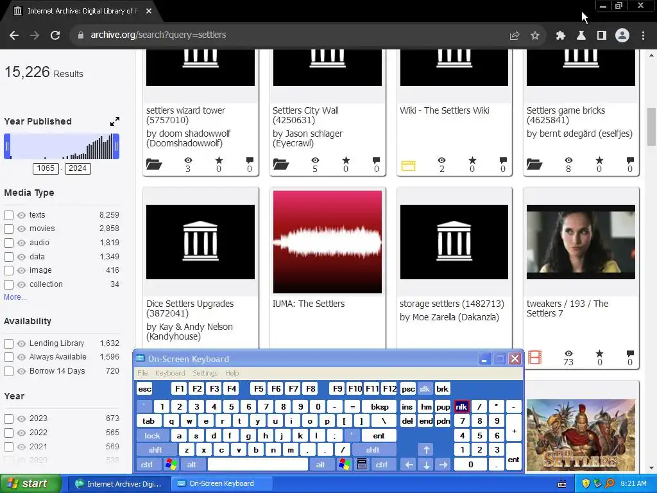Click the 1065 start year input field
The image size is (657, 493).
[46, 168]
